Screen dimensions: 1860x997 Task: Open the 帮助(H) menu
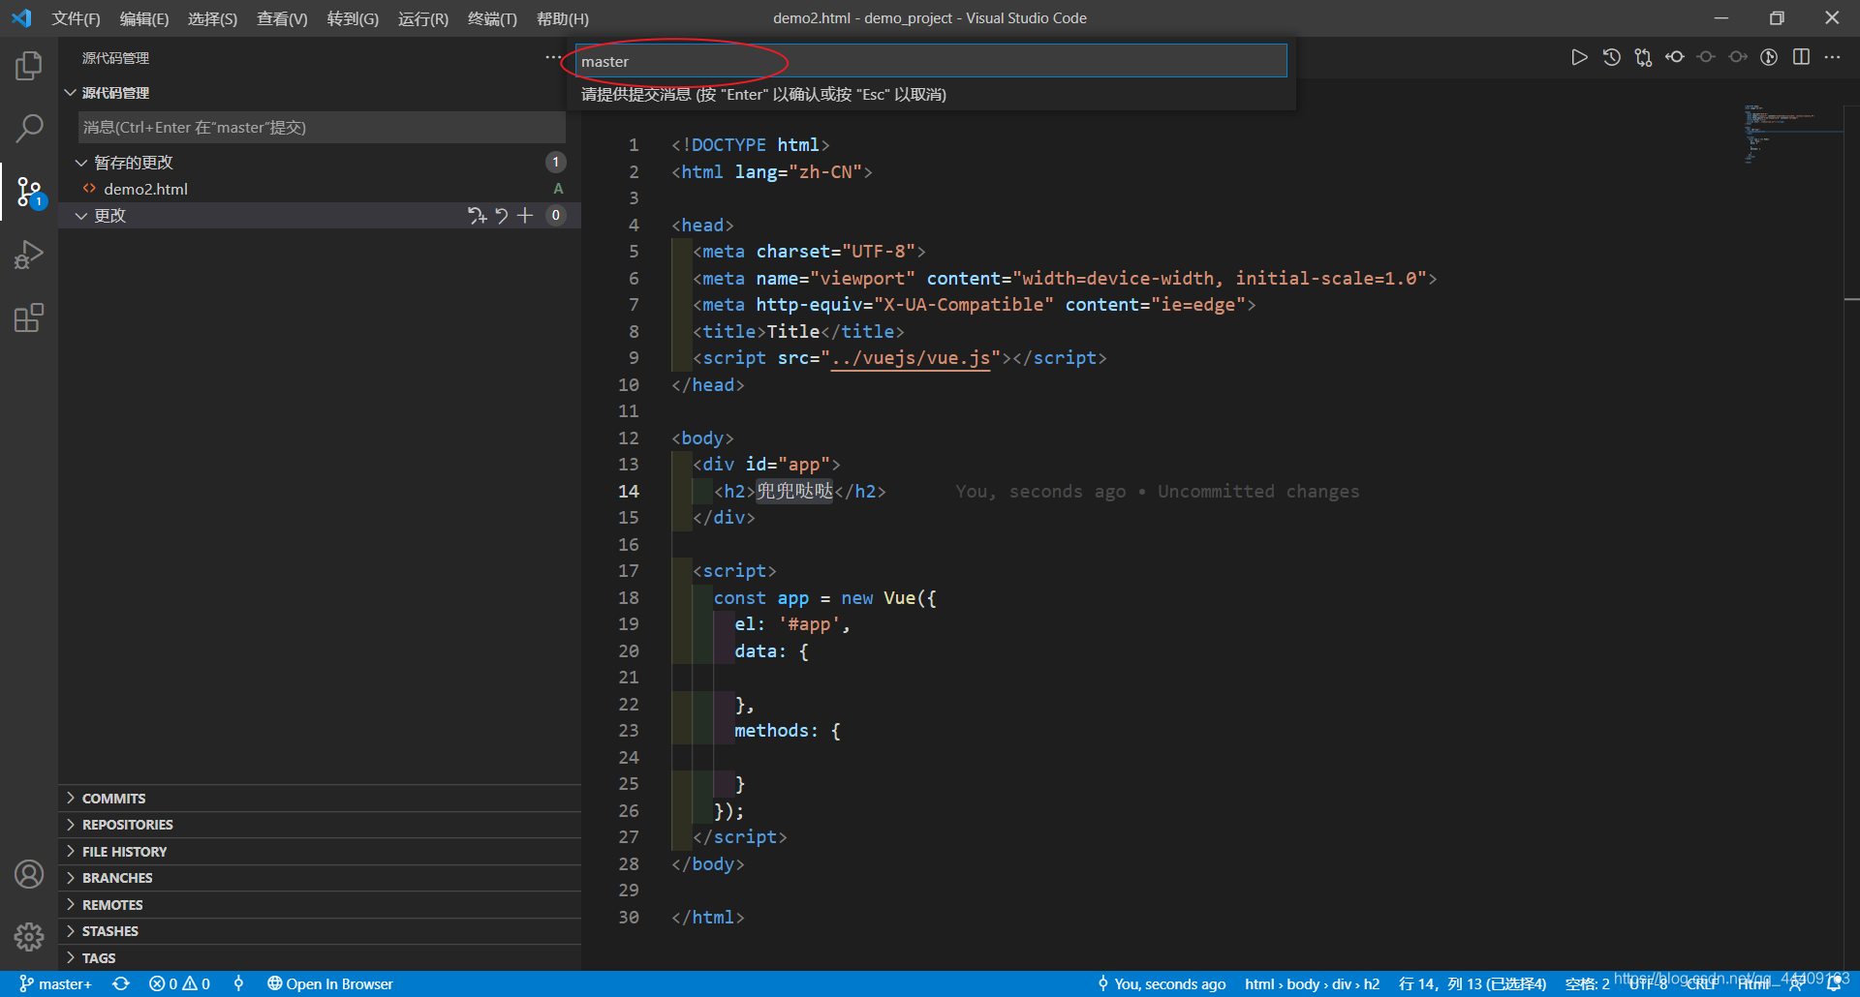563,18
